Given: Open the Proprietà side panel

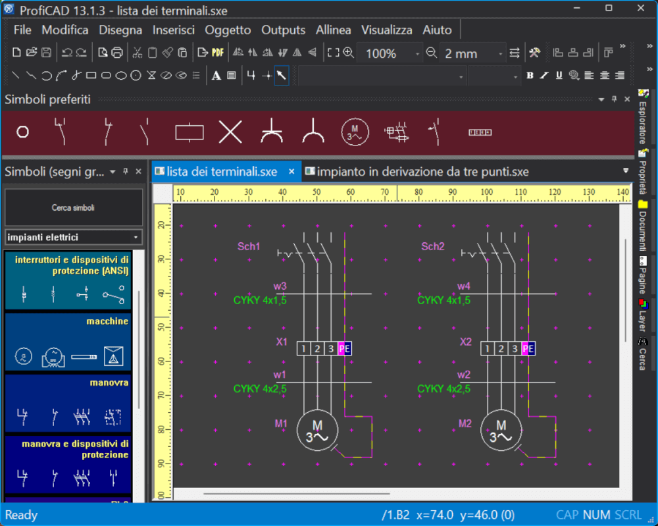Looking at the screenshot, I should point(642,172).
